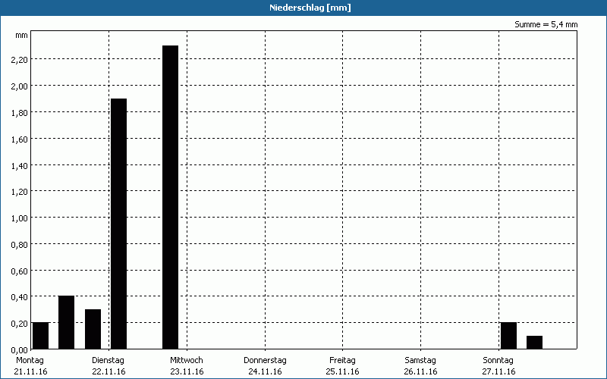Click the Montag axis label
The height and width of the screenshot is (379, 607).
(x=30, y=360)
